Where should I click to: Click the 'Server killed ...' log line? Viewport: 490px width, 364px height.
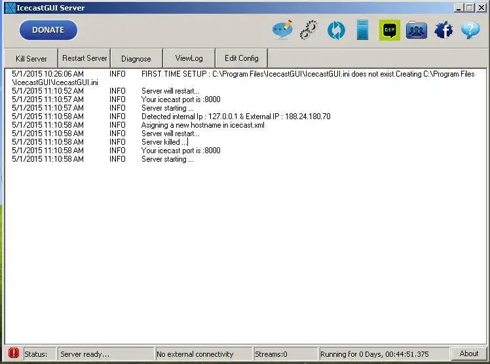[100, 142]
